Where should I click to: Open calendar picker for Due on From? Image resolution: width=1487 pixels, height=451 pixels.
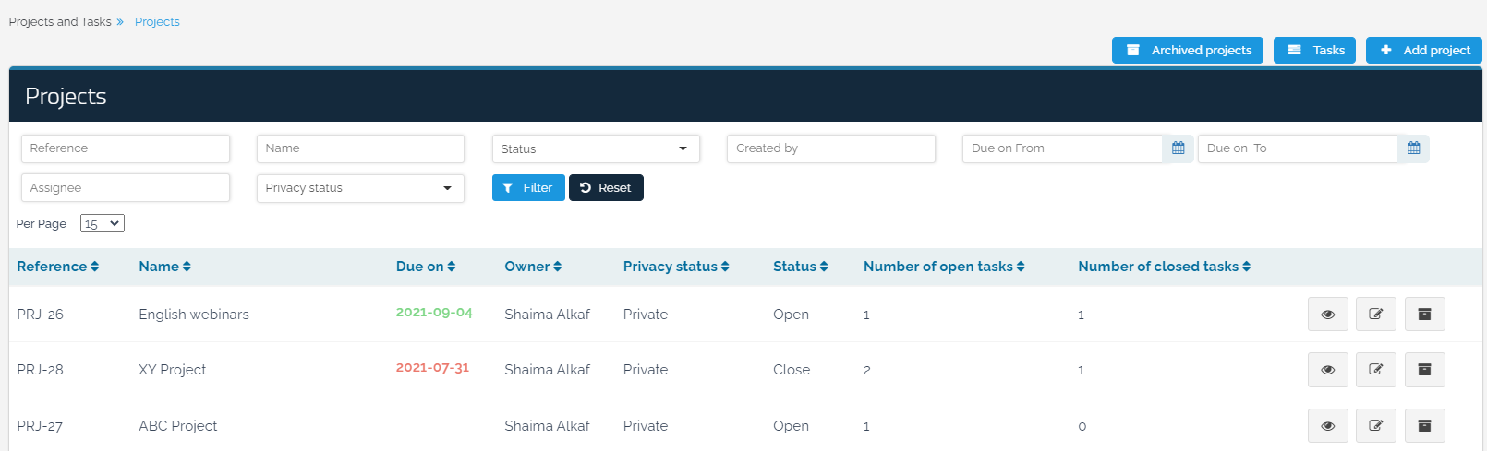(x=1178, y=148)
